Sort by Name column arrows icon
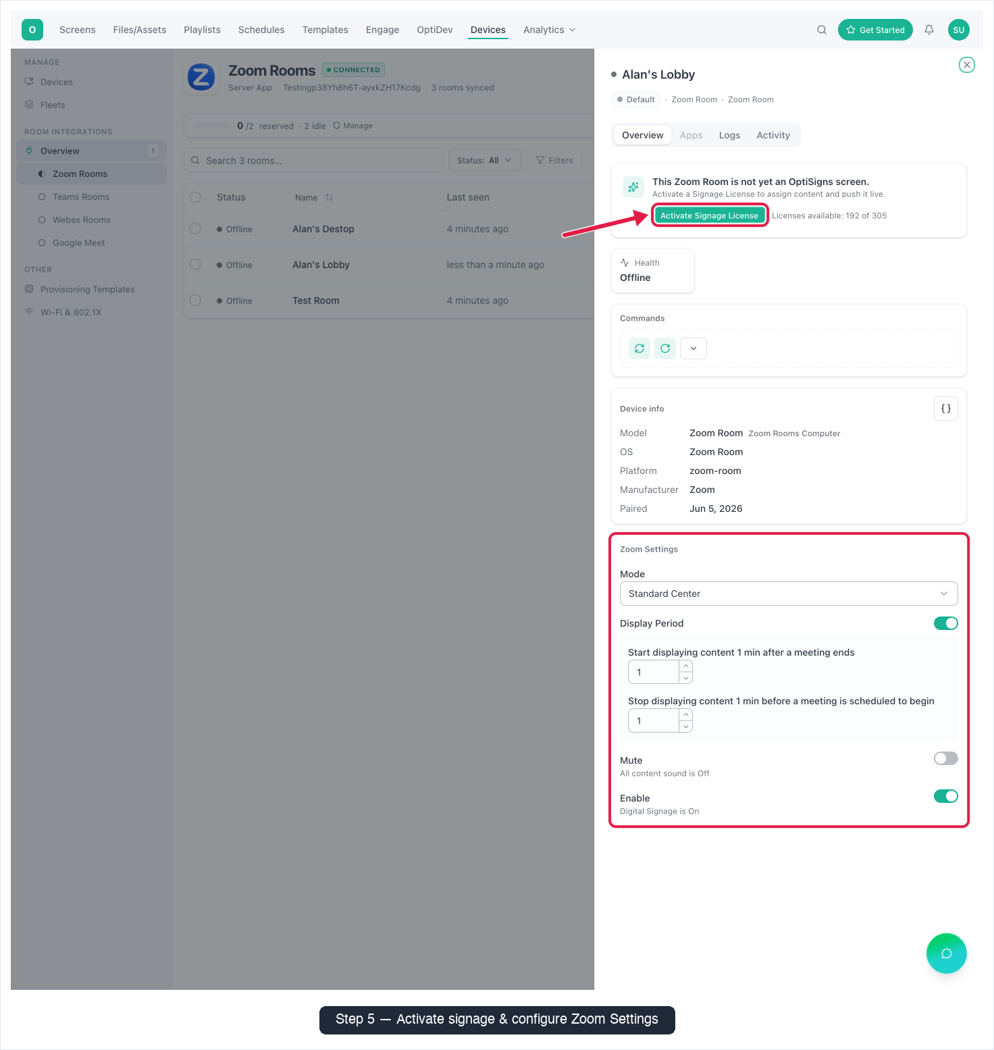 329,198
